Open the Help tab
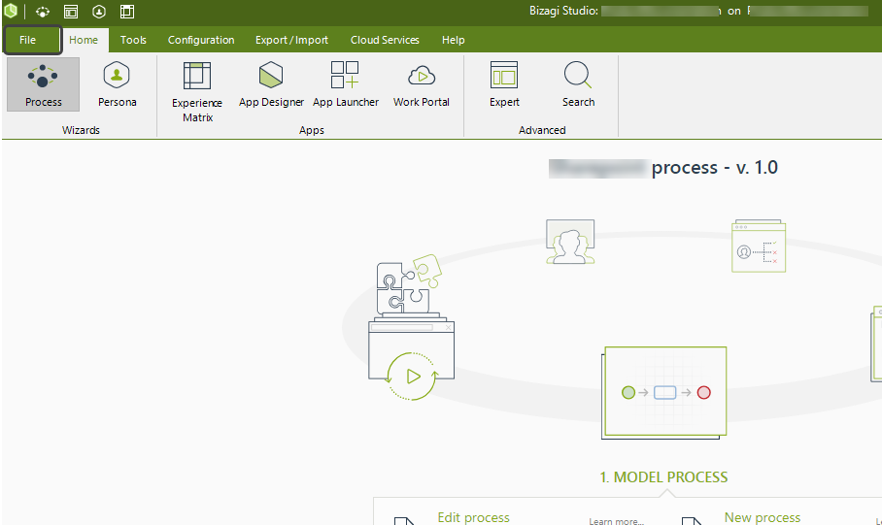This screenshot has height=525, width=882. [x=453, y=40]
